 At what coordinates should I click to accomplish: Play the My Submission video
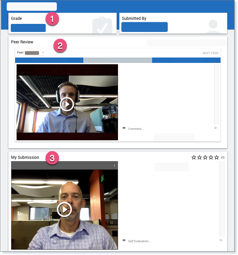(x=64, y=209)
